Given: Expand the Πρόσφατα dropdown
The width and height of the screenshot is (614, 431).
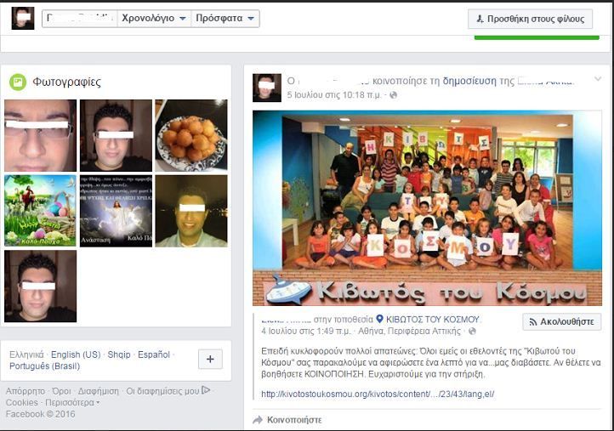Looking at the screenshot, I should (x=225, y=19).
